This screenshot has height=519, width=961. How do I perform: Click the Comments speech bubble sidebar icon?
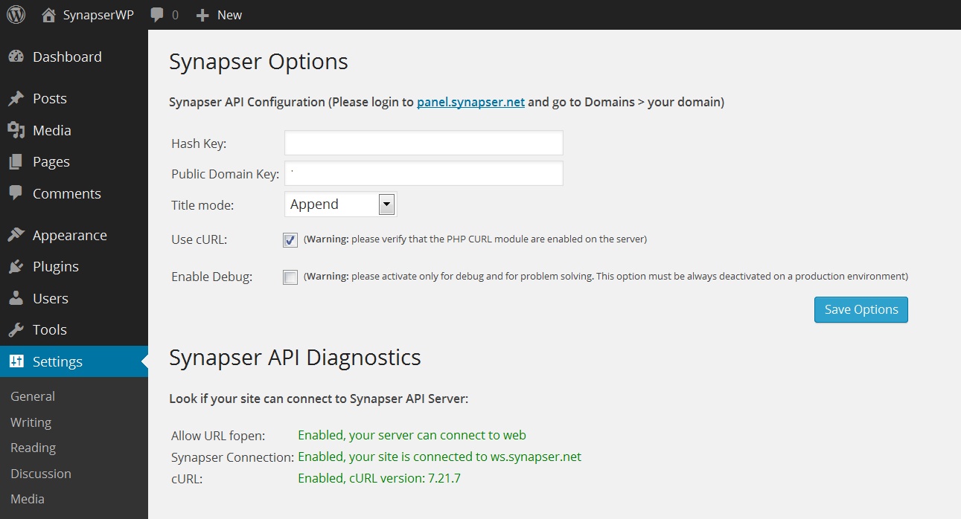pyautogui.click(x=16, y=193)
